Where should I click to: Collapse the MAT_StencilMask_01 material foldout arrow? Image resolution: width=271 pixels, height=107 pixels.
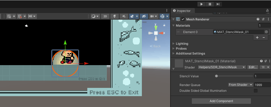pos(173,69)
